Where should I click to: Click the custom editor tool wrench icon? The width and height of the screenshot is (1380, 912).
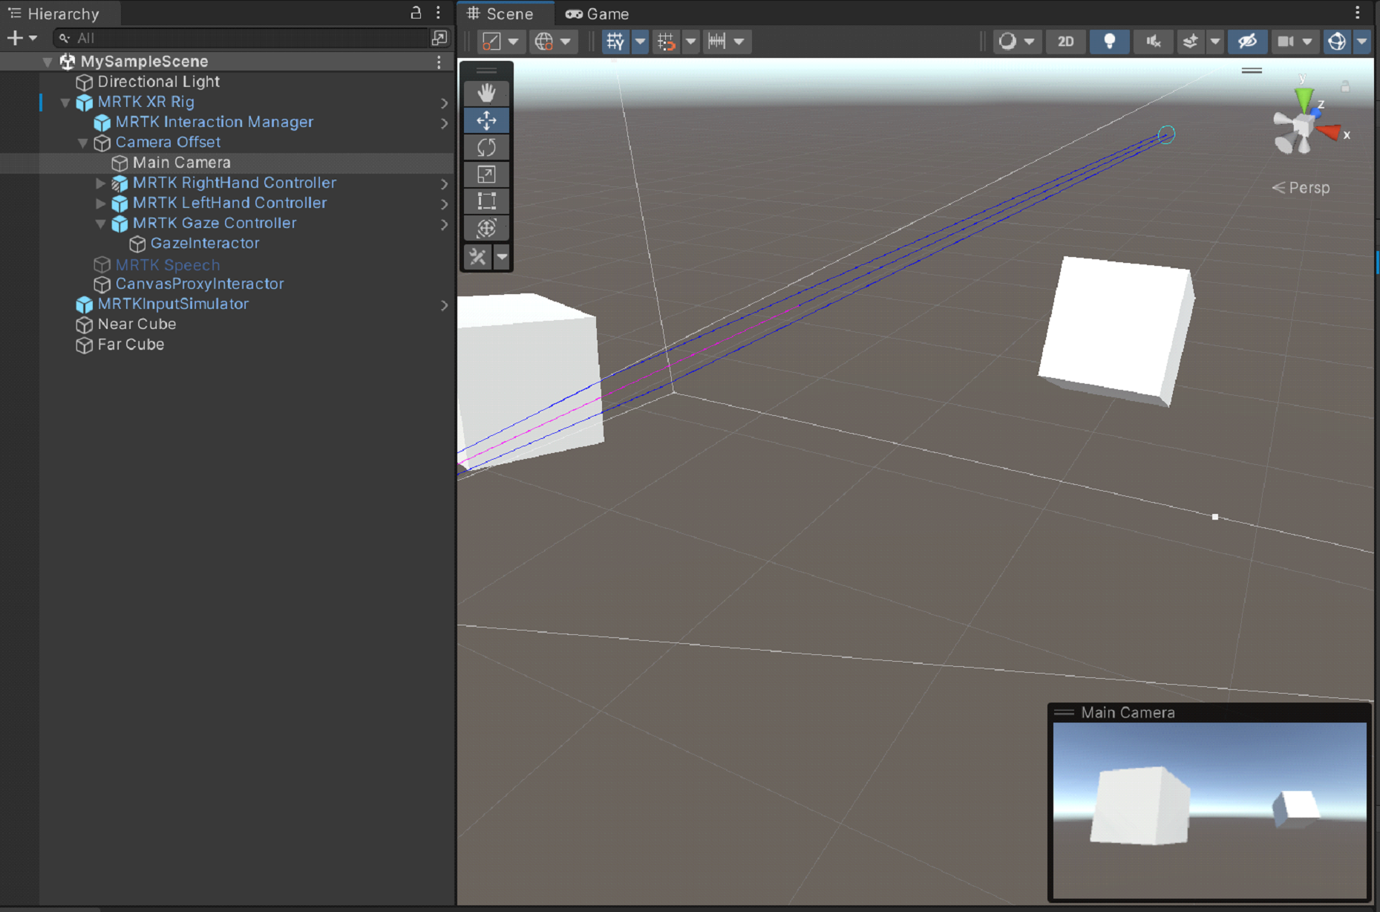[x=477, y=256]
